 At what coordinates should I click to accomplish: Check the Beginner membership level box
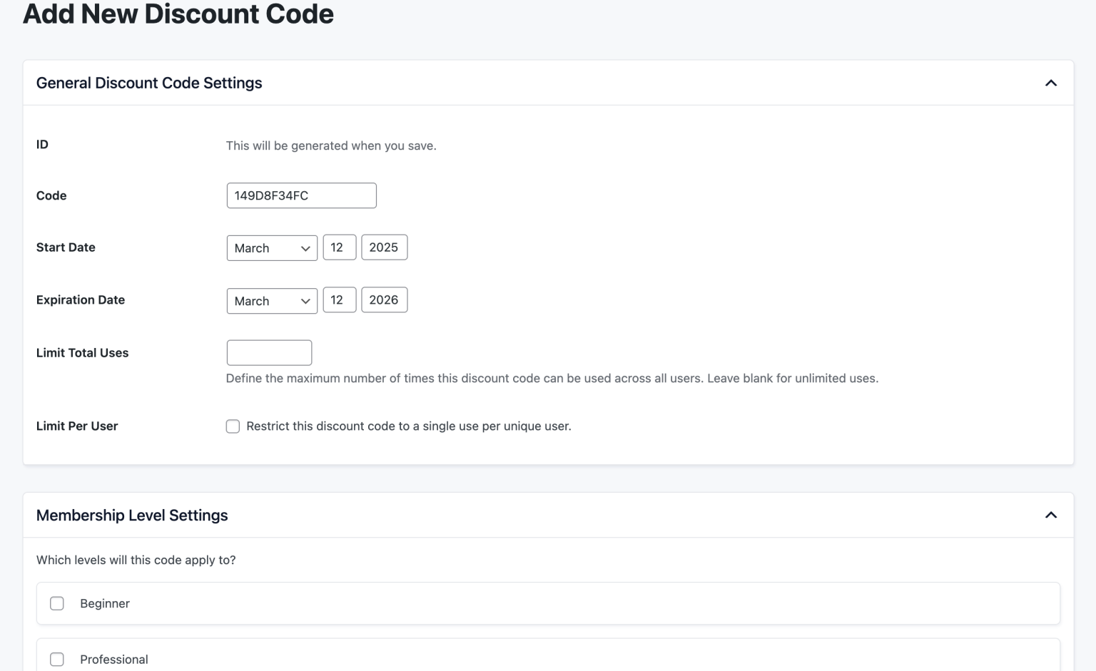click(x=57, y=604)
